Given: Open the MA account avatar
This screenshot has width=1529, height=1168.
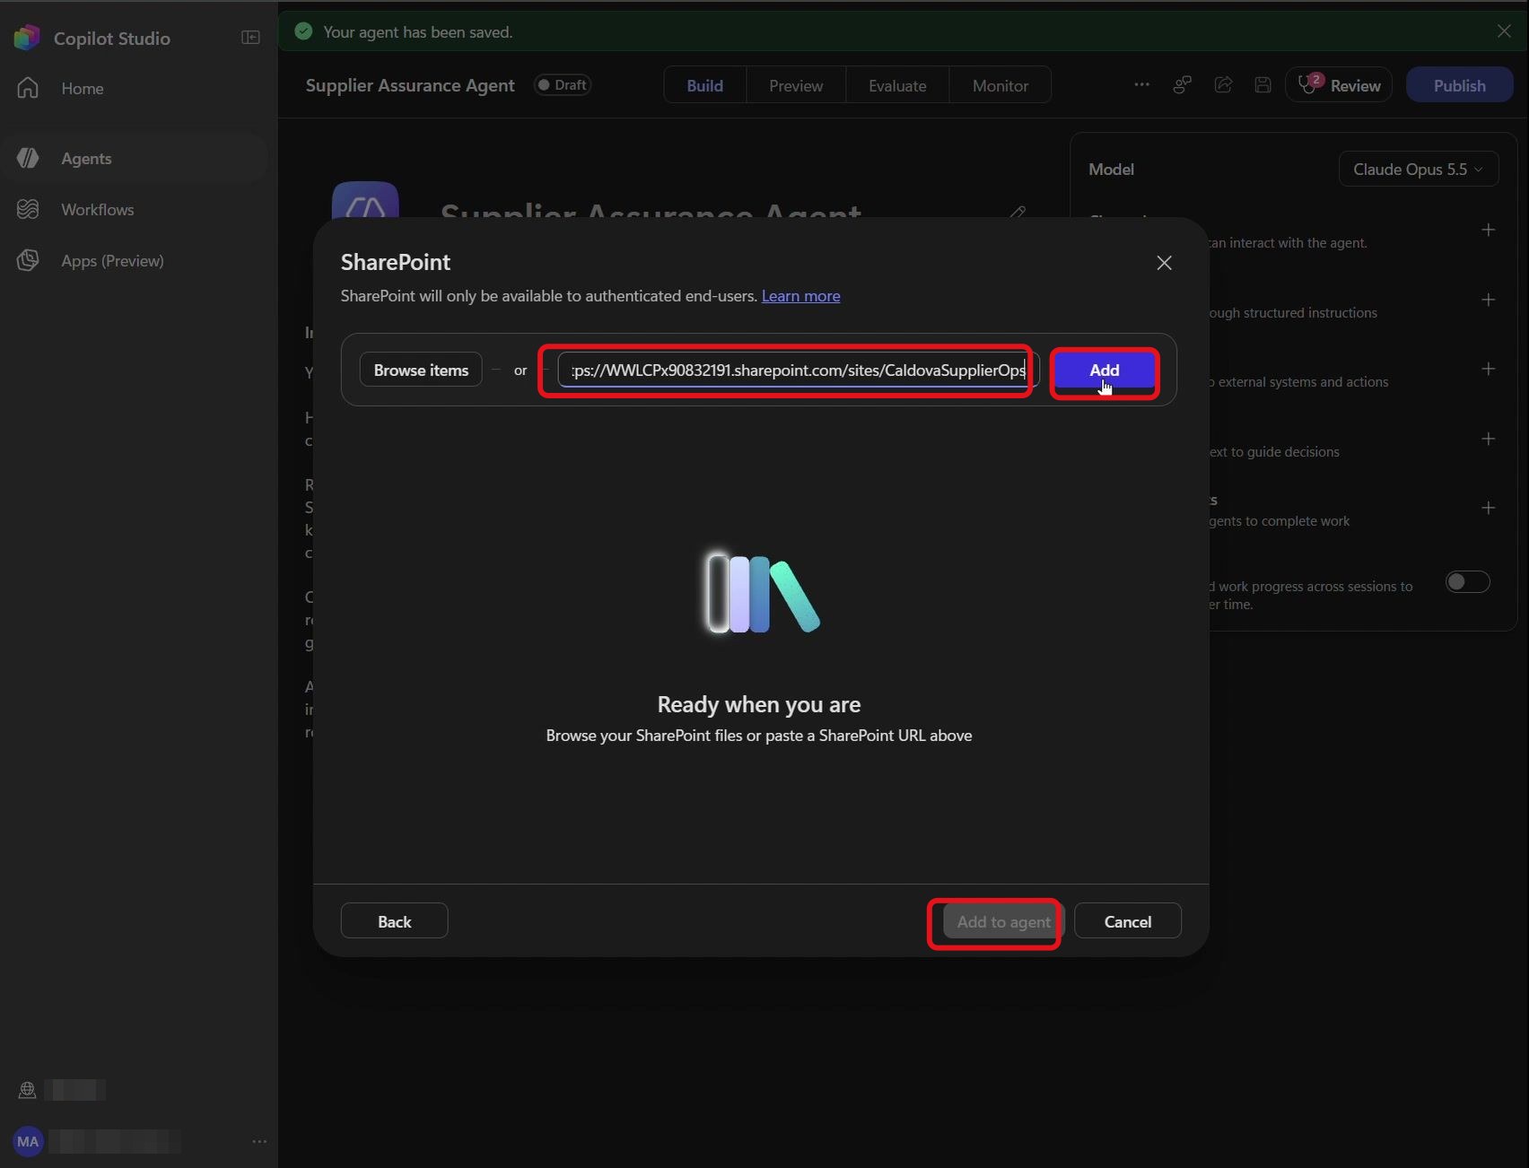Looking at the screenshot, I should point(28,1141).
